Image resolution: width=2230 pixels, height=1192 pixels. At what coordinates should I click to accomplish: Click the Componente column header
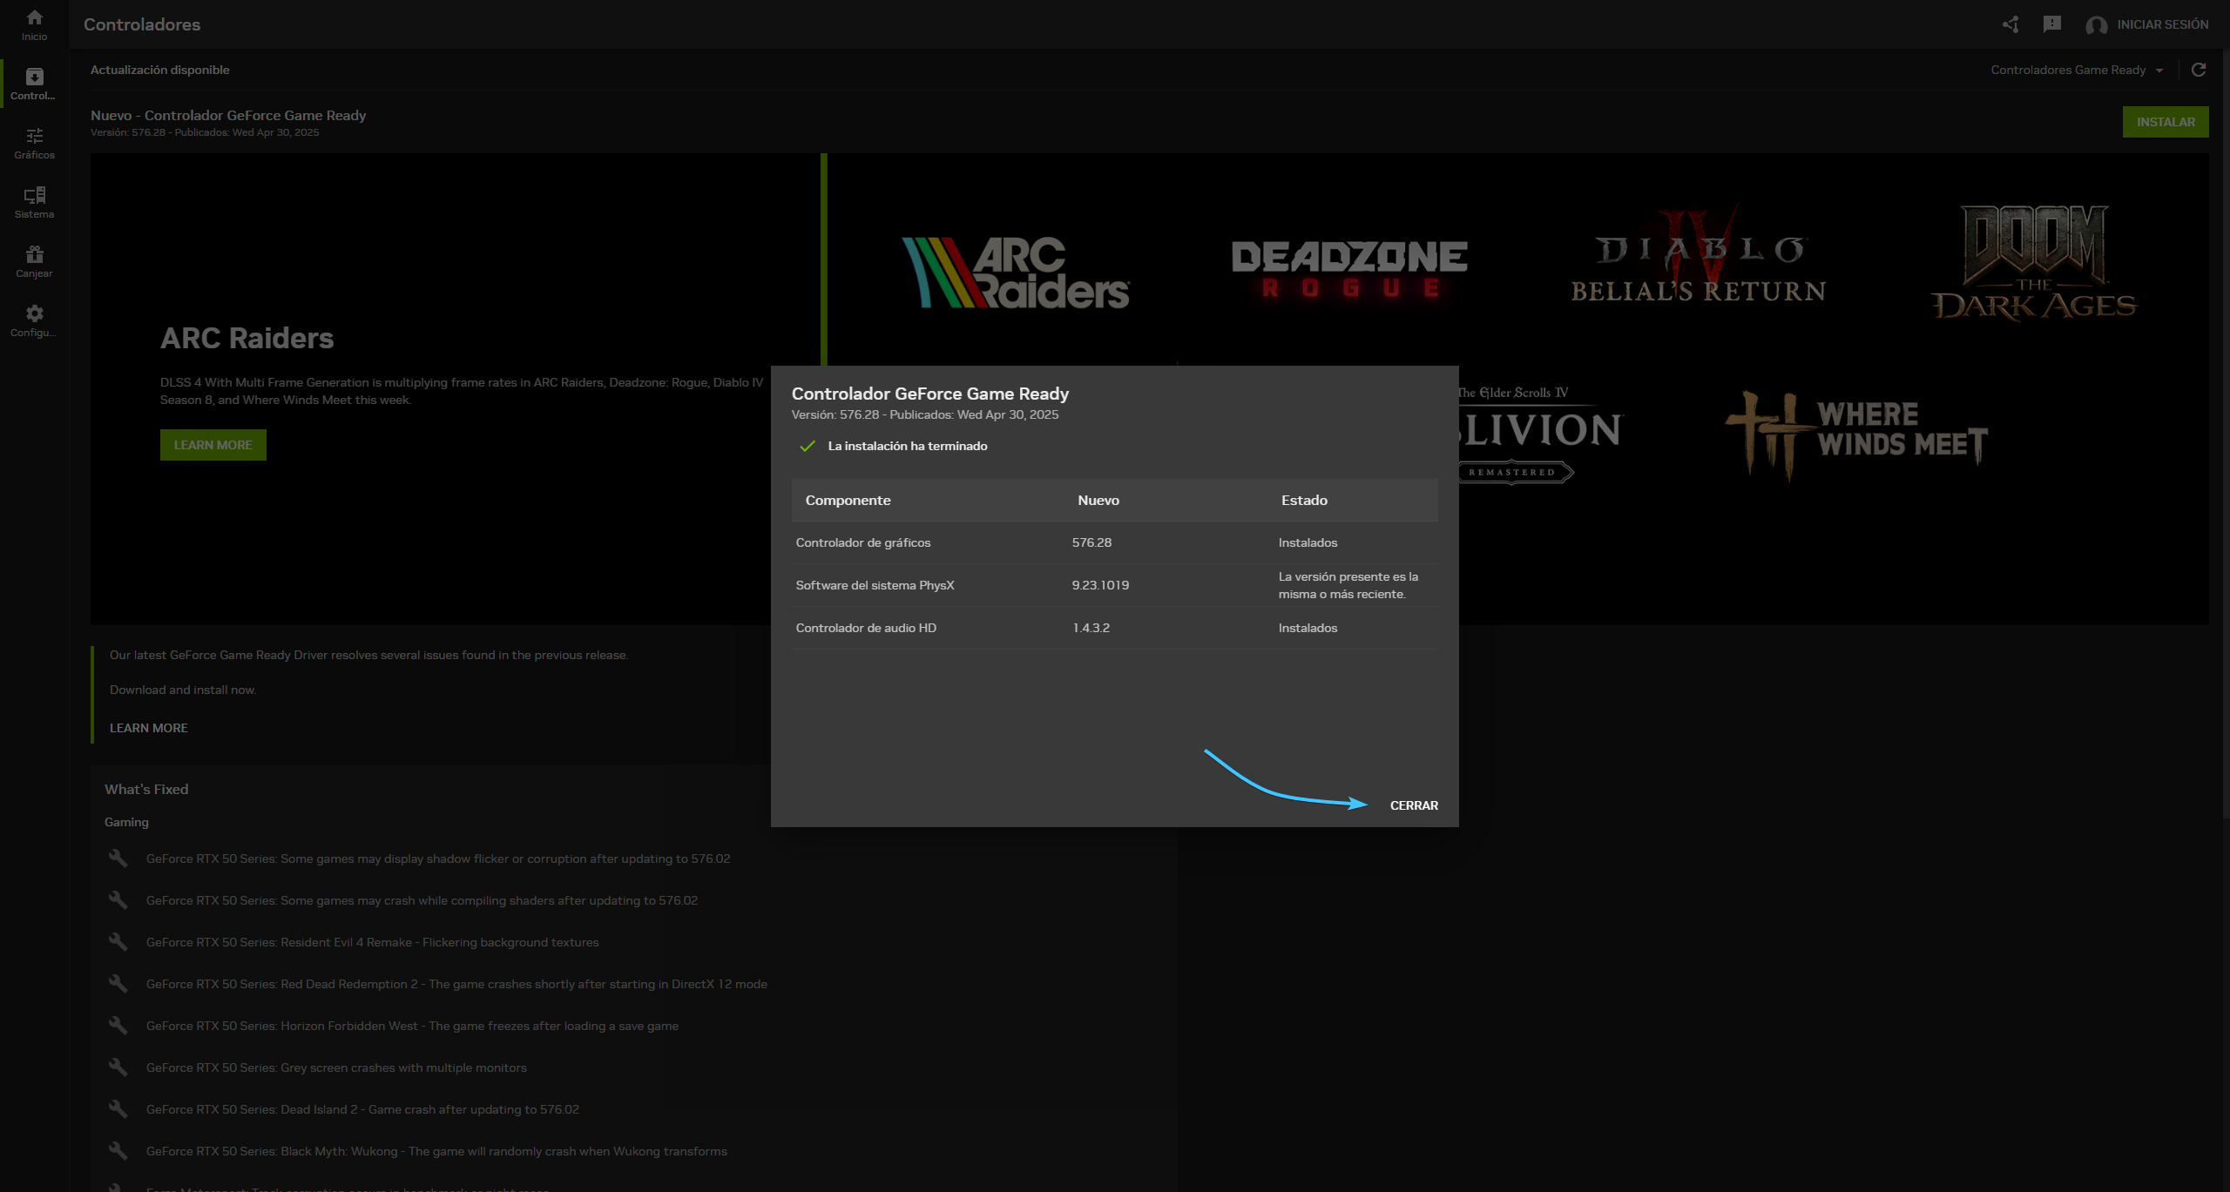(848, 501)
